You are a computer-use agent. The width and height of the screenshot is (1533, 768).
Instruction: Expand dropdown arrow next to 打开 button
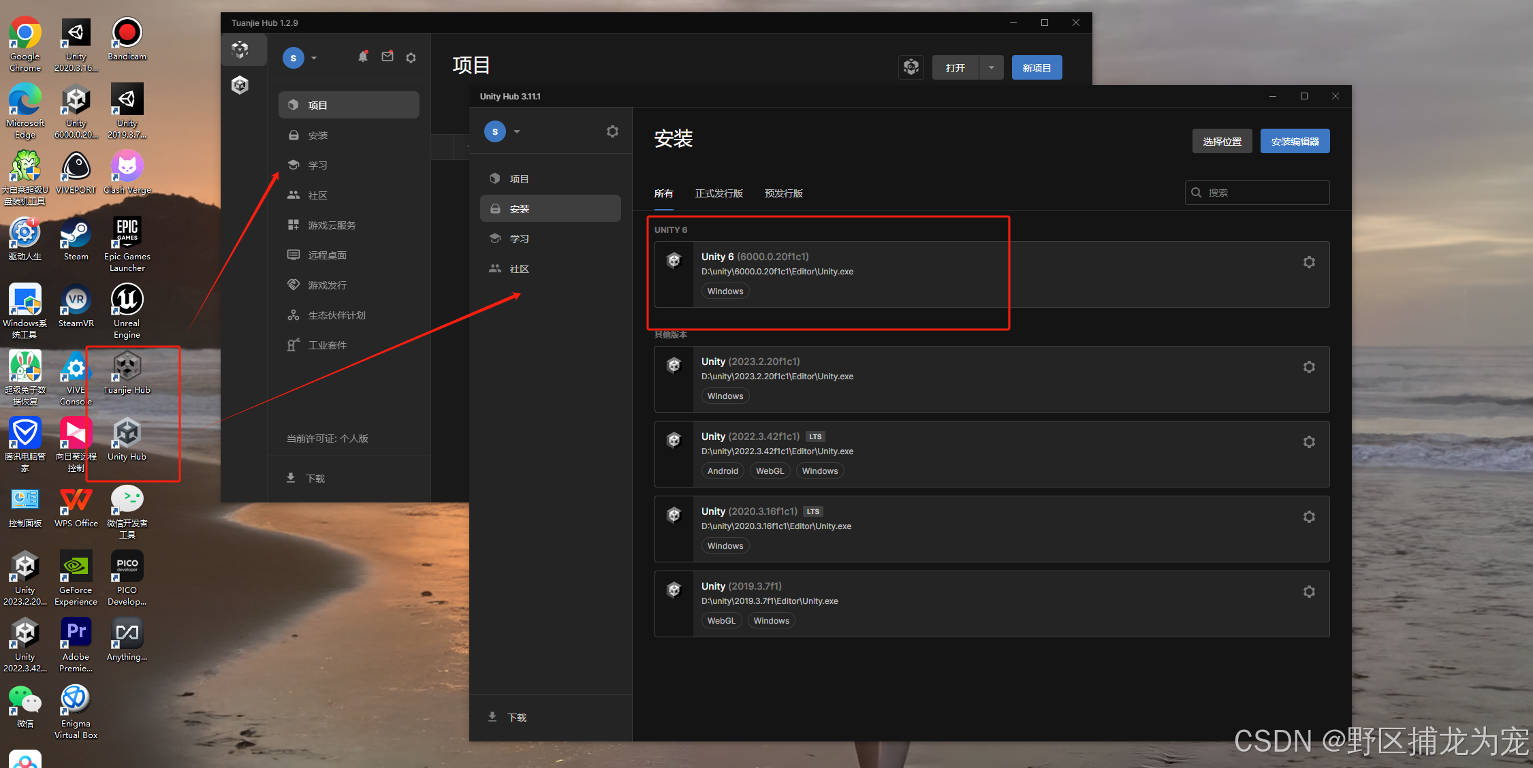(x=991, y=68)
